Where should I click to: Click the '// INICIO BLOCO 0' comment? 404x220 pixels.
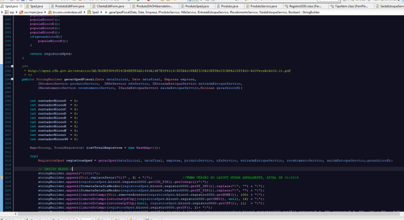[55, 169]
